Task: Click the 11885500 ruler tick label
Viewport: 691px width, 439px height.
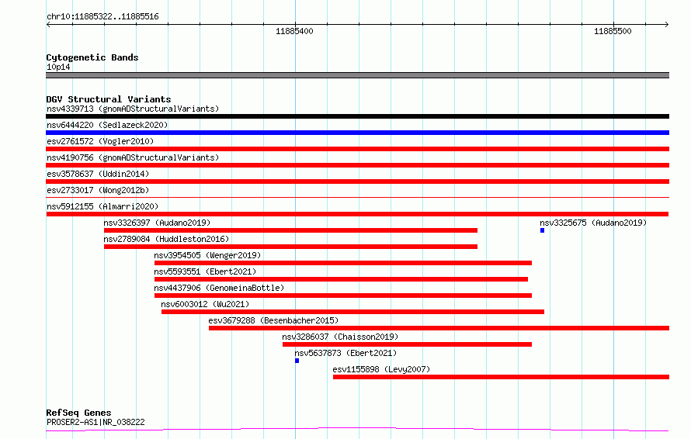Action: coord(613,31)
